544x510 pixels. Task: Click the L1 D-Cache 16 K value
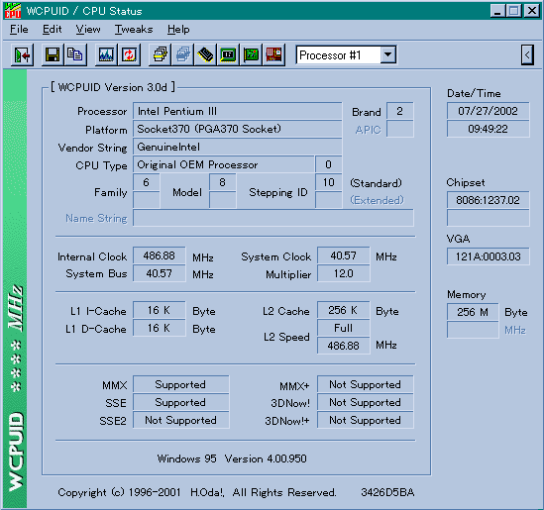(x=159, y=328)
